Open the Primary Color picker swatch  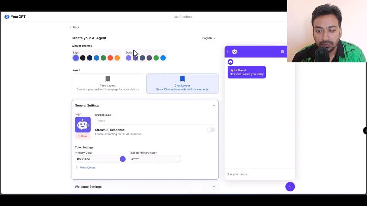(x=122, y=159)
